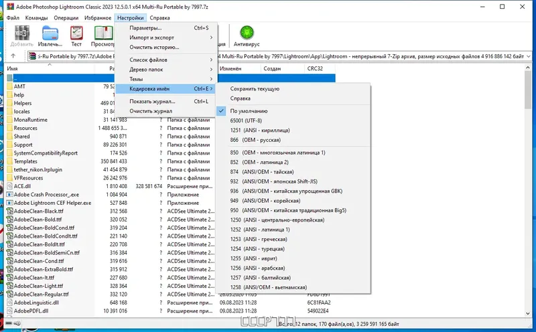The image size is (536, 332).
Task: Select AdobeLinguistic.dll file icon
Action: click(x=9, y=303)
